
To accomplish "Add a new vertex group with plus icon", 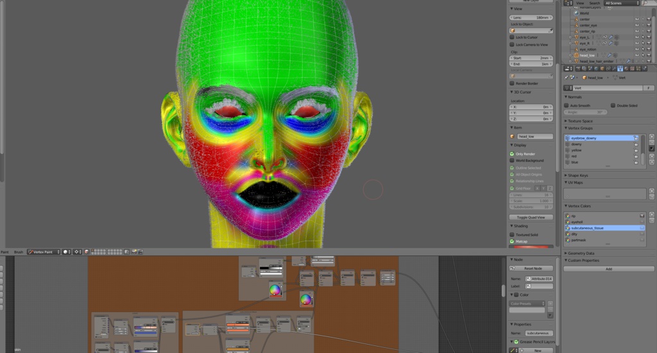I will (652, 137).
